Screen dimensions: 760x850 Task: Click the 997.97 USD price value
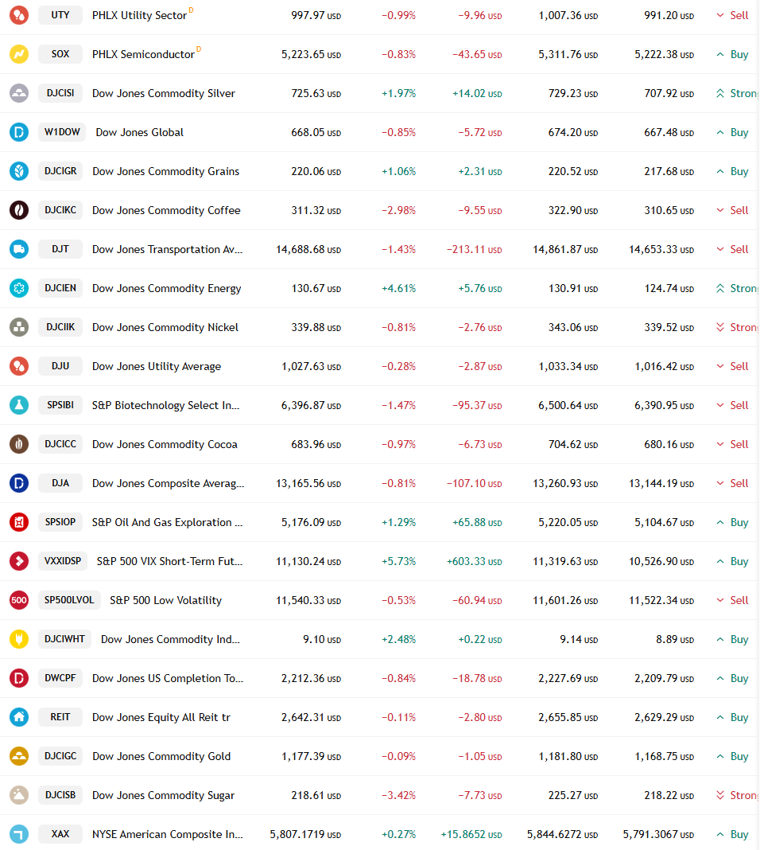click(x=316, y=16)
